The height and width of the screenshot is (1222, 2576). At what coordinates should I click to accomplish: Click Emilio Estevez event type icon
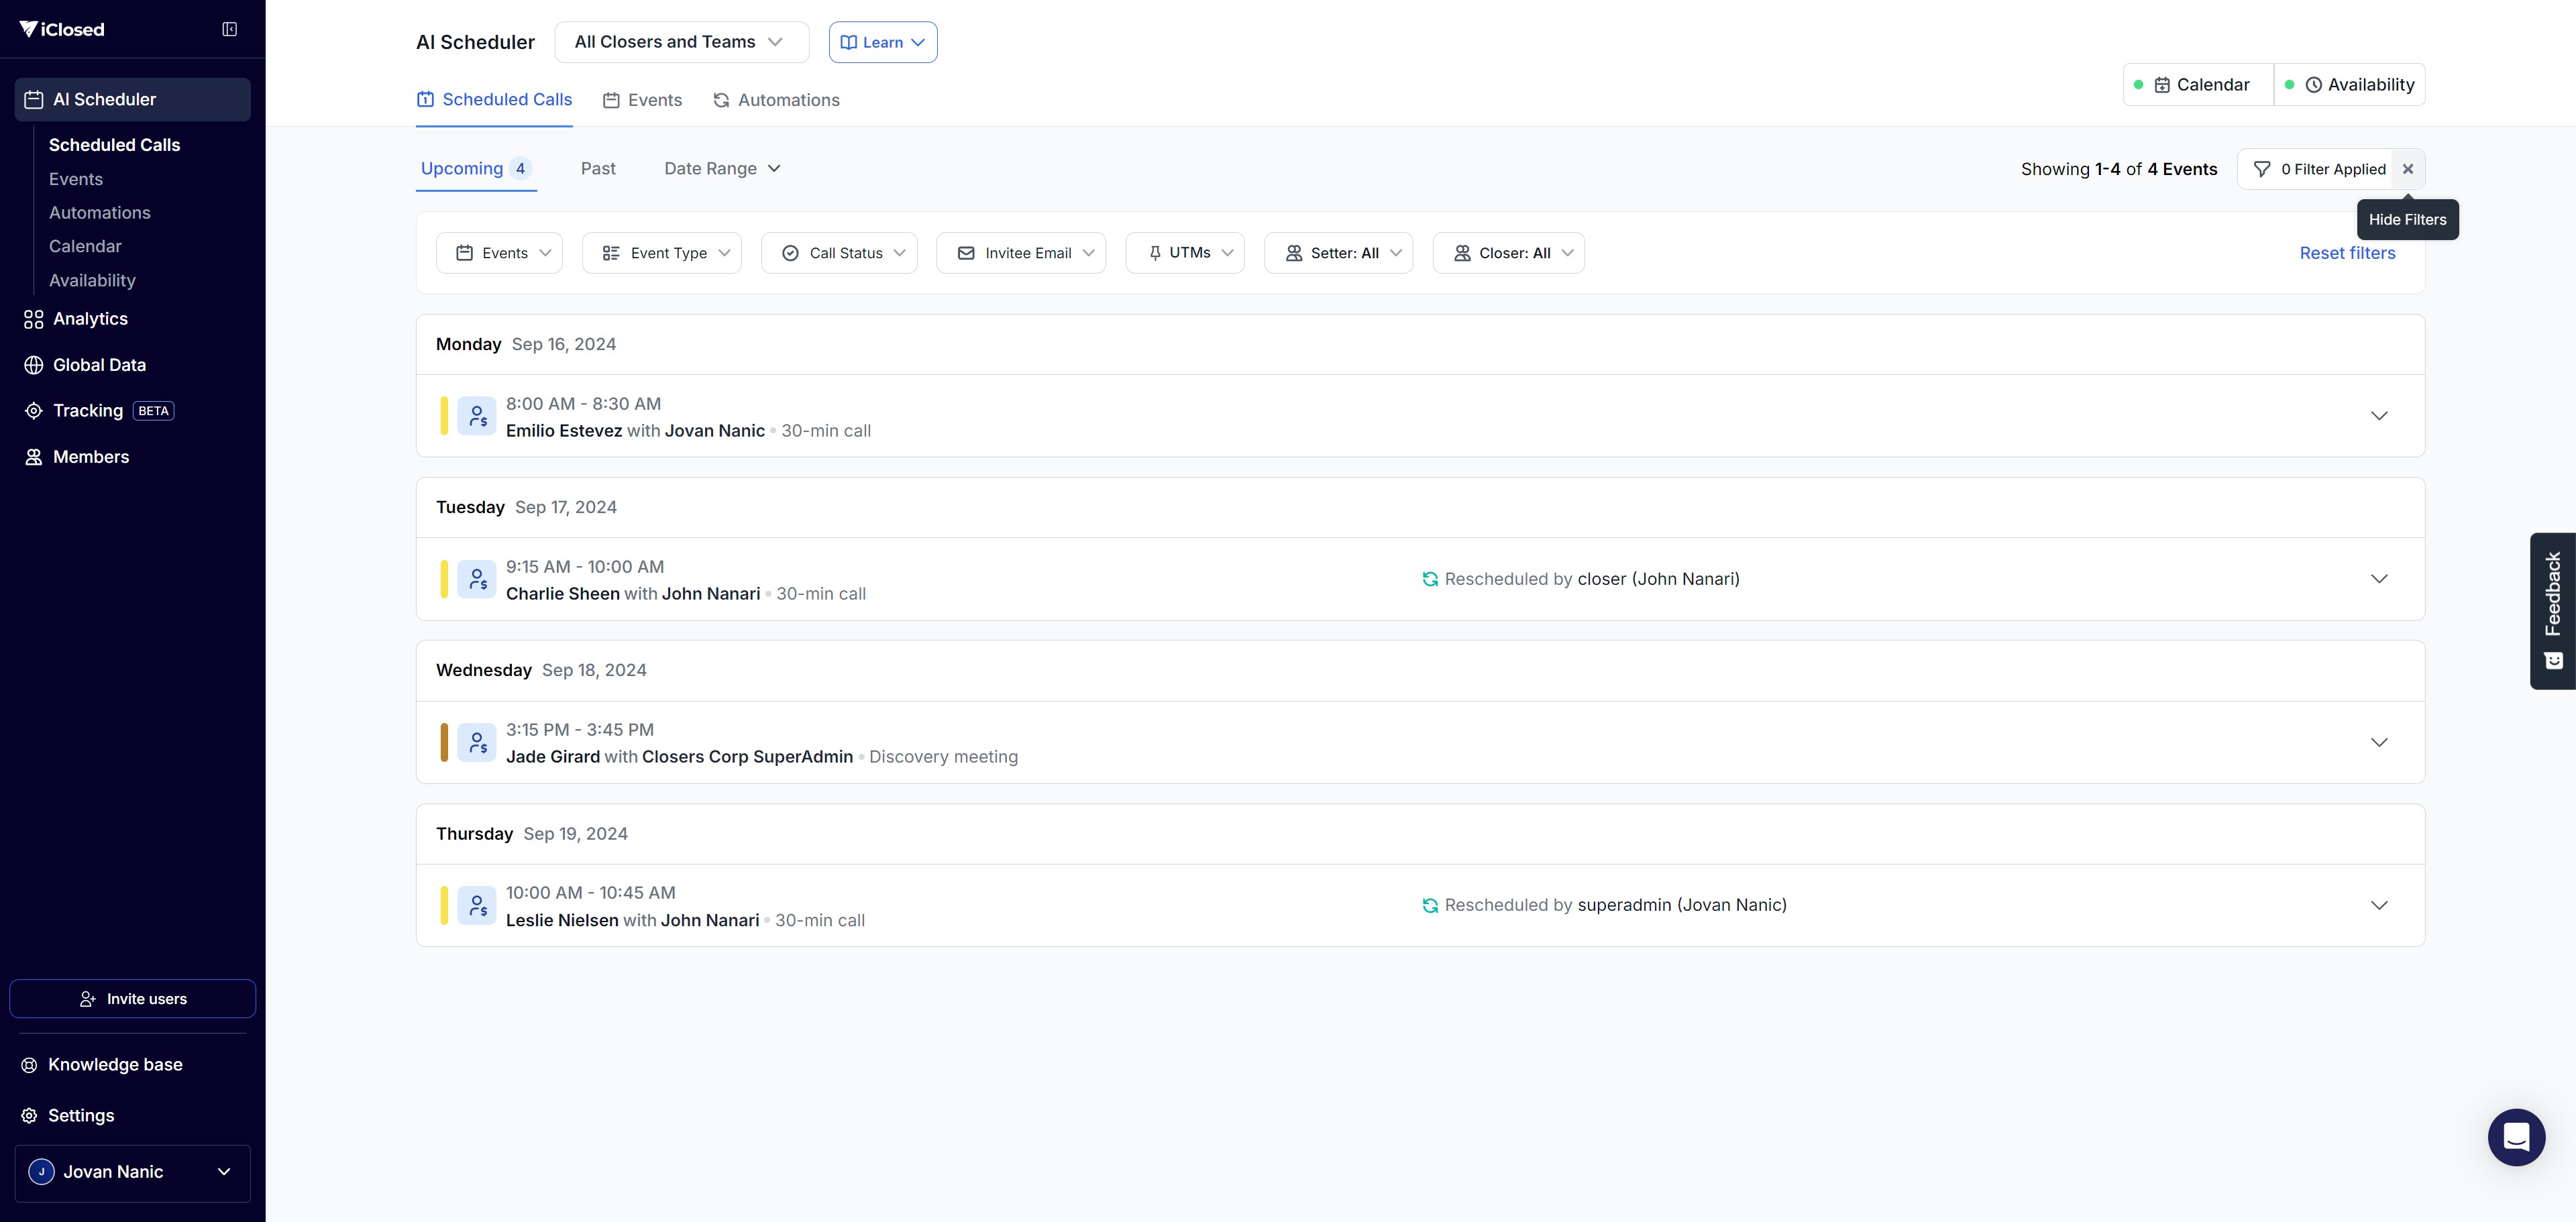coord(477,416)
